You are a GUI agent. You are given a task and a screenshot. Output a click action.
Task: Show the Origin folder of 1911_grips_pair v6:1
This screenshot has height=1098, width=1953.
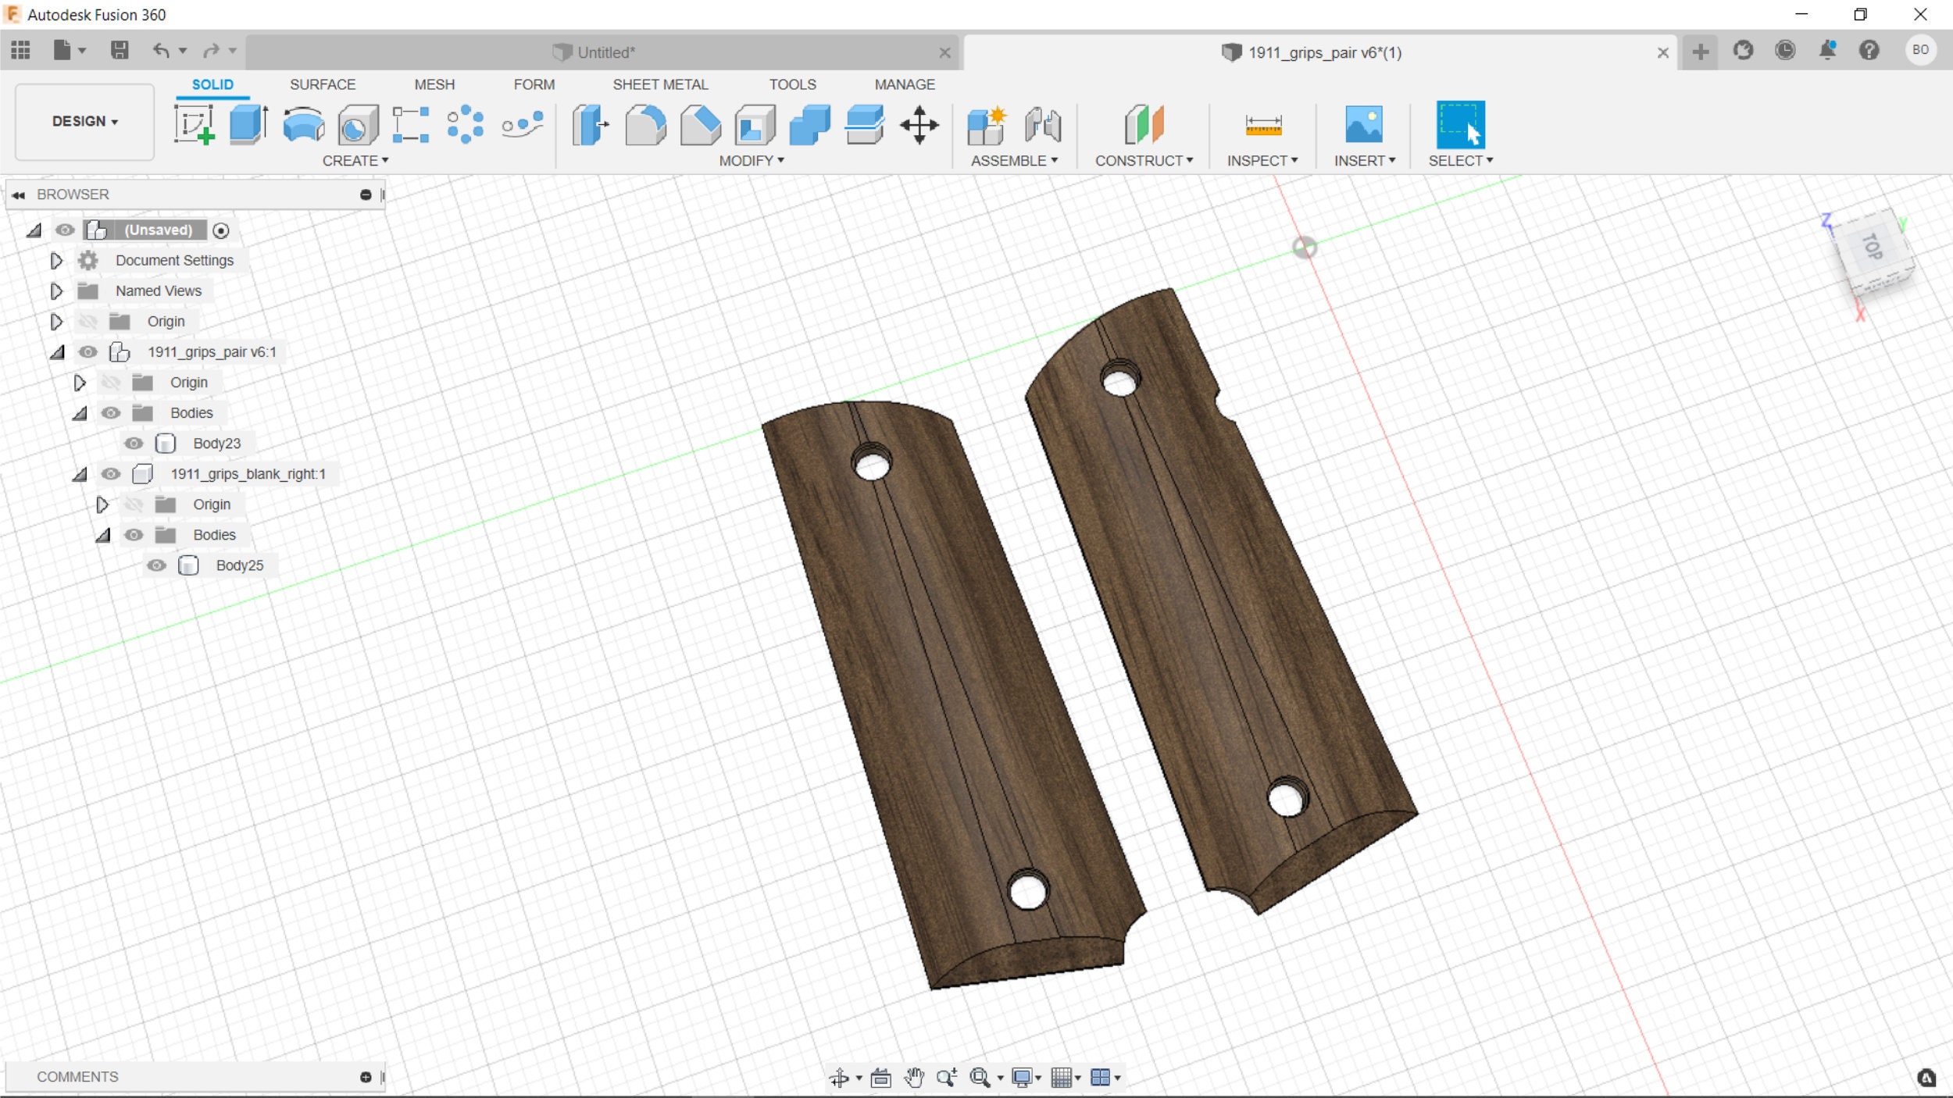click(x=112, y=382)
